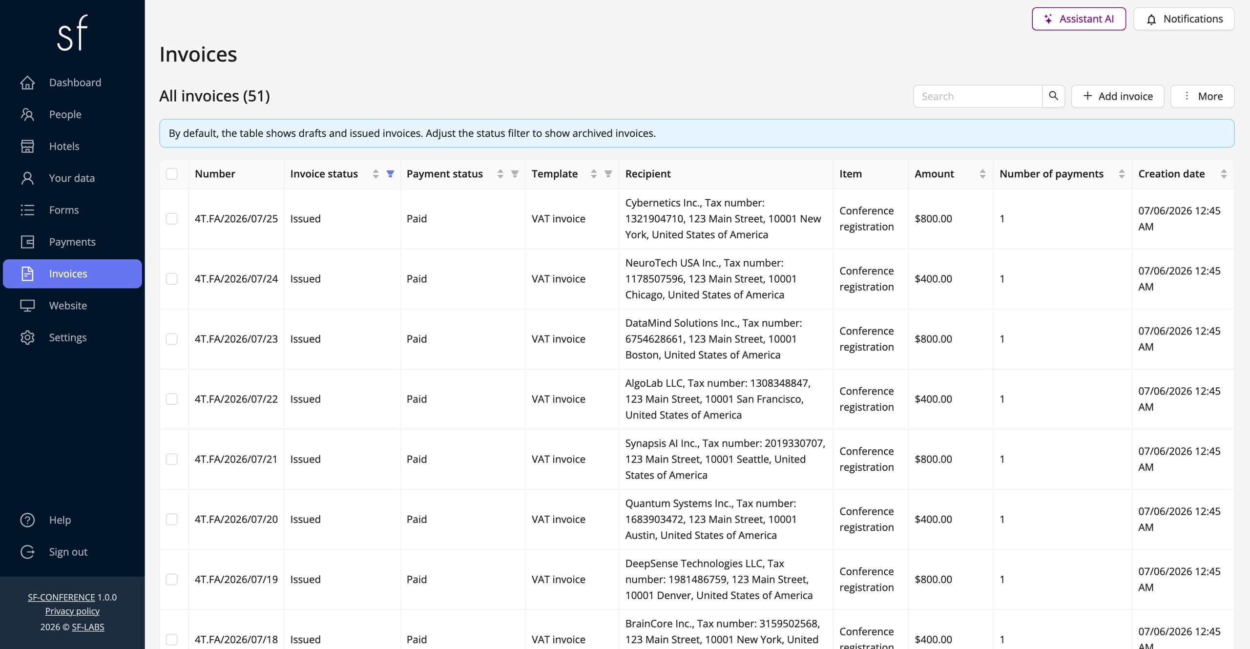Sort by Template column arrows
1250x649 pixels.
coord(594,174)
